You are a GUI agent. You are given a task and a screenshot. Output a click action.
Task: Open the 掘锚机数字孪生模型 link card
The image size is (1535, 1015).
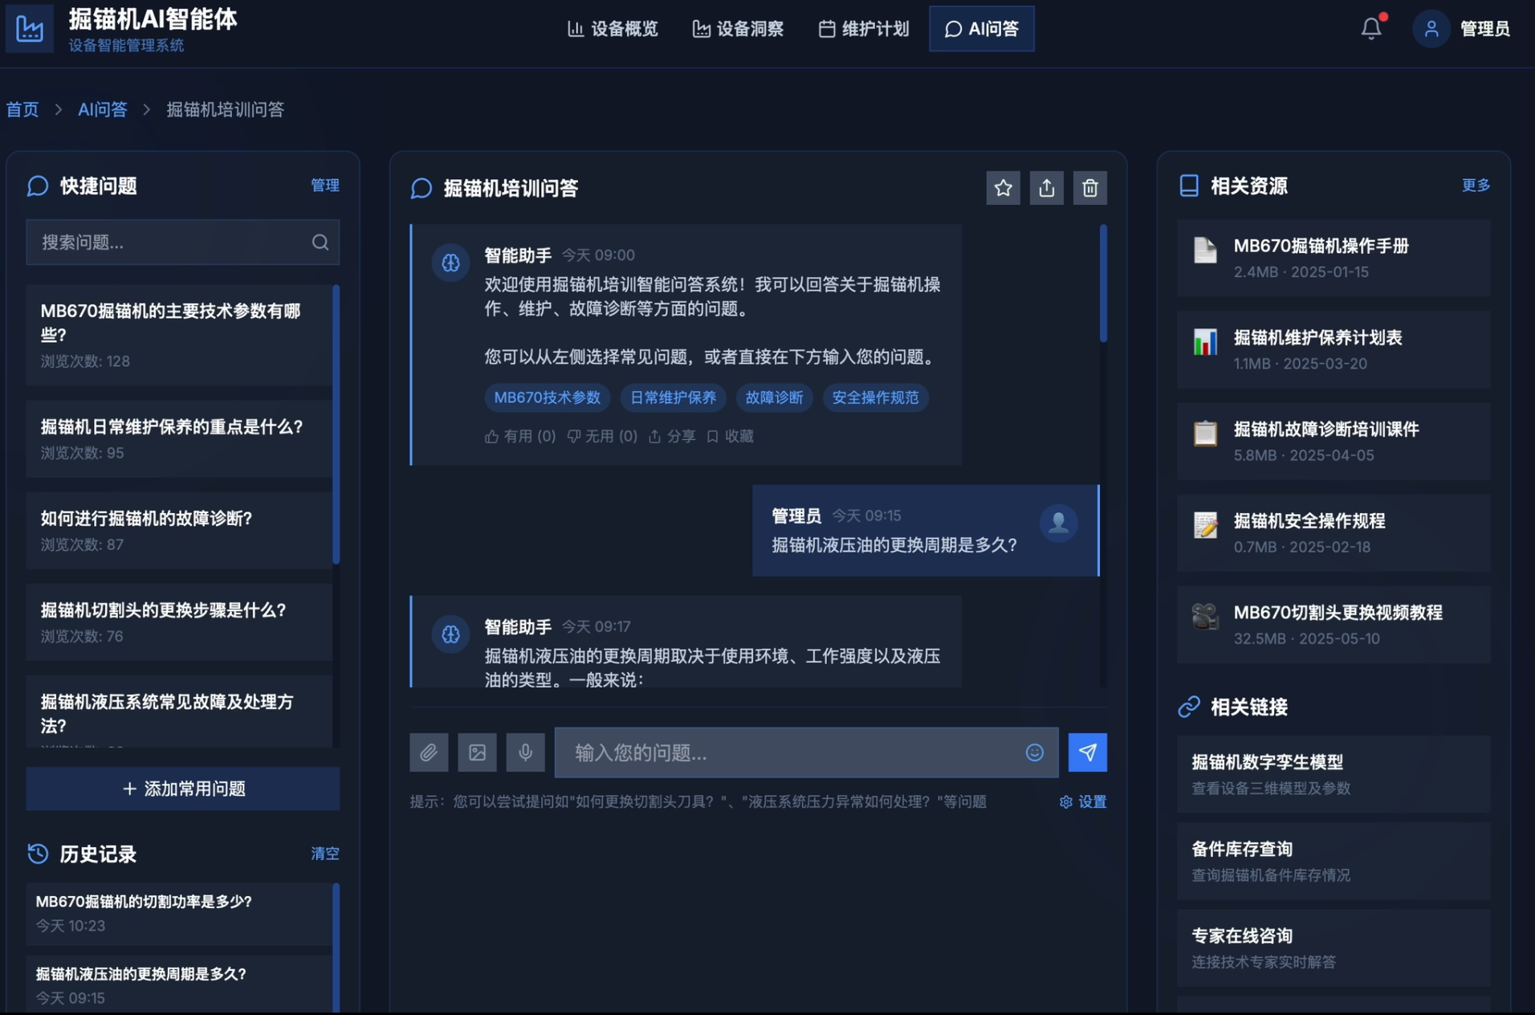click(x=1333, y=774)
